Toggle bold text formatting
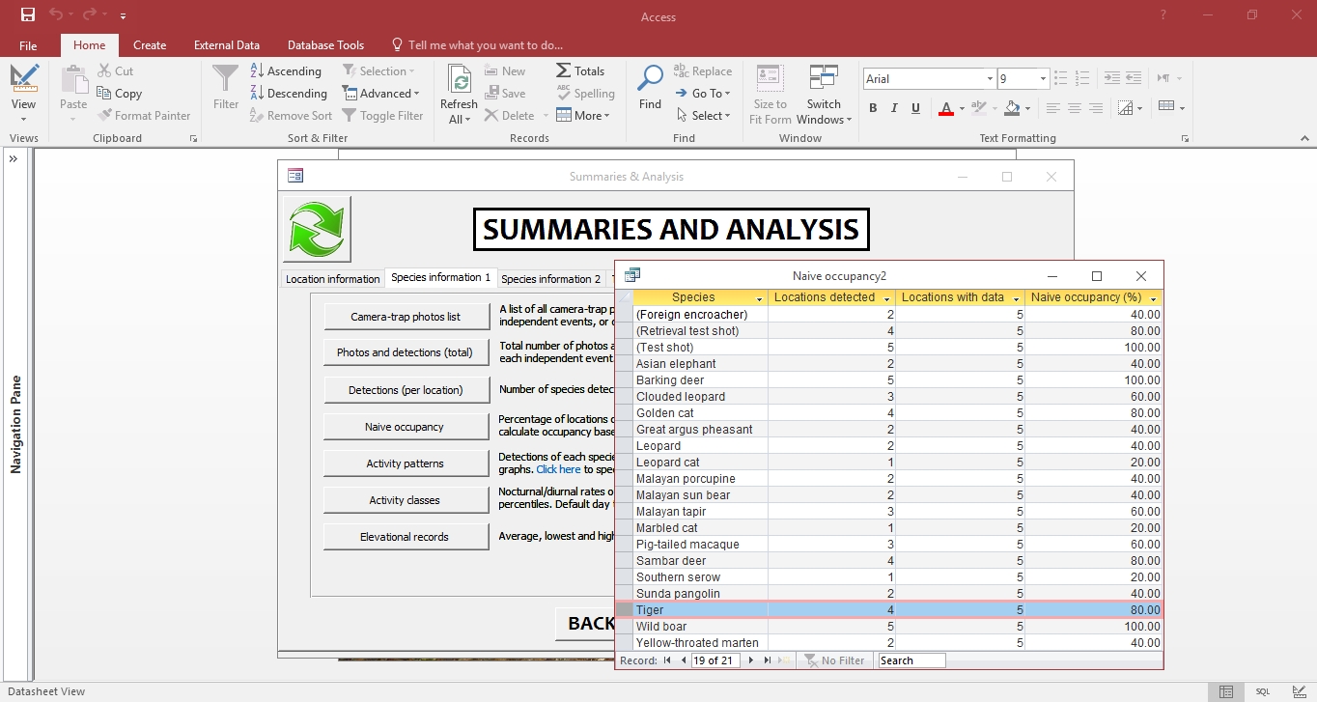The width and height of the screenshot is (1317, 702). click(x=873, y=108)
